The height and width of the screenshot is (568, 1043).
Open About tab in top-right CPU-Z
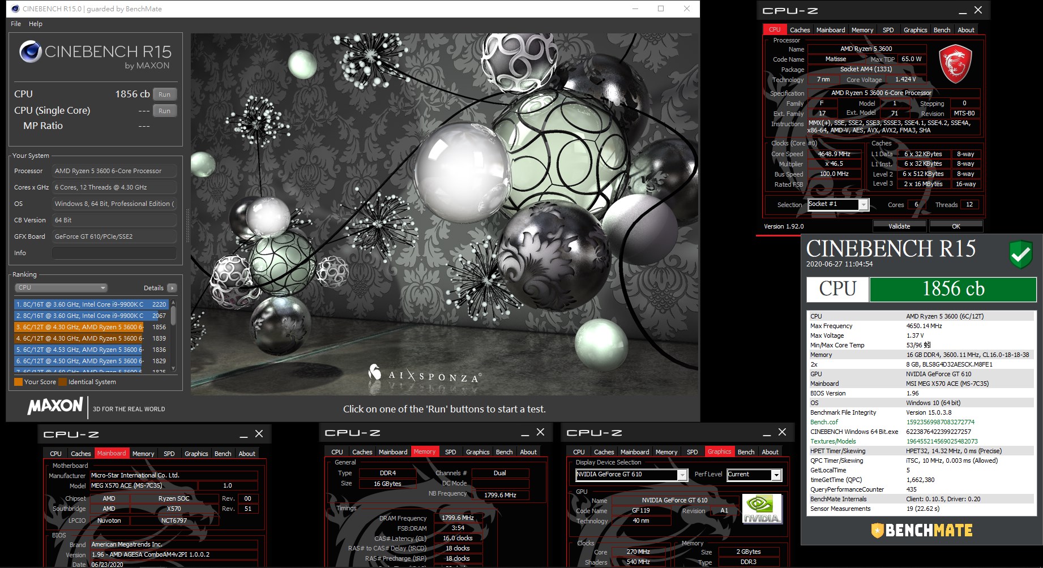pos(966,30)
